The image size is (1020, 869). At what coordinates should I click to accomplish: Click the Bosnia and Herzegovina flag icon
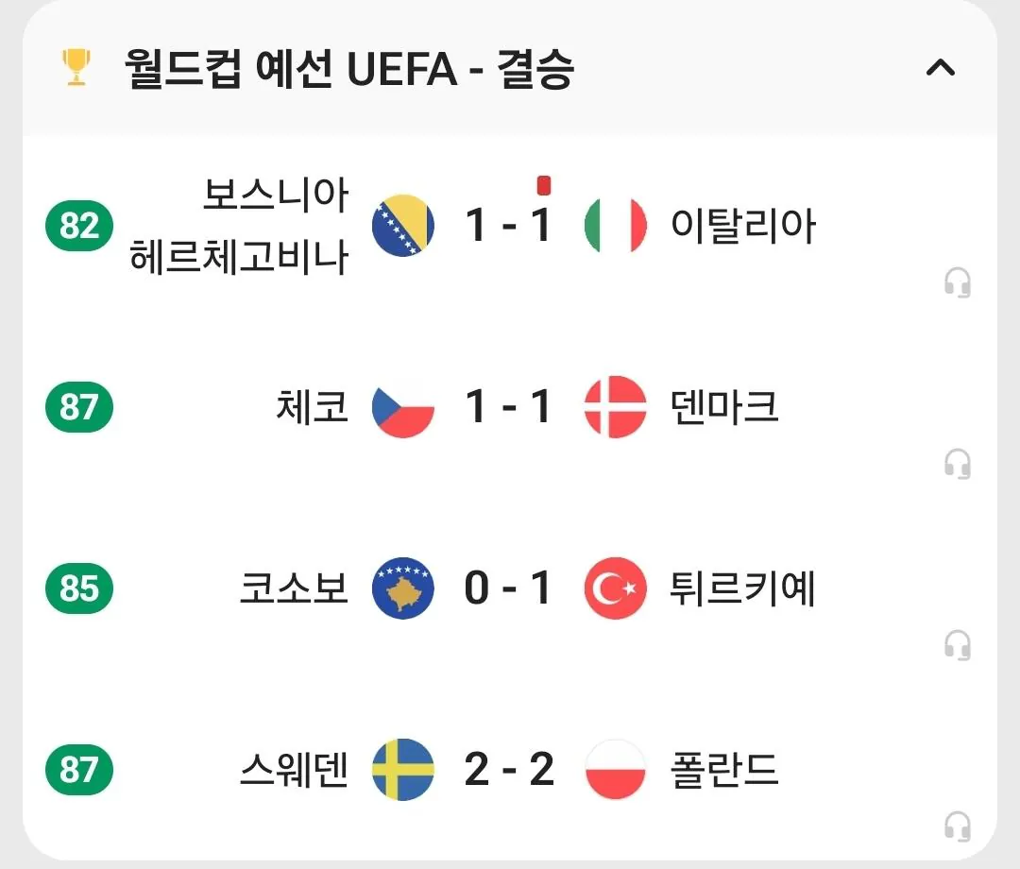403,226
